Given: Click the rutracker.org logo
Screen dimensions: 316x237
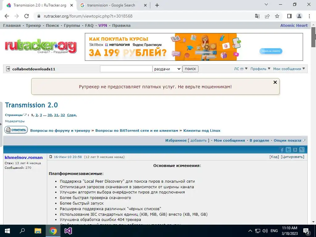Looking at the screenshot, I should [x=41, y=47].
